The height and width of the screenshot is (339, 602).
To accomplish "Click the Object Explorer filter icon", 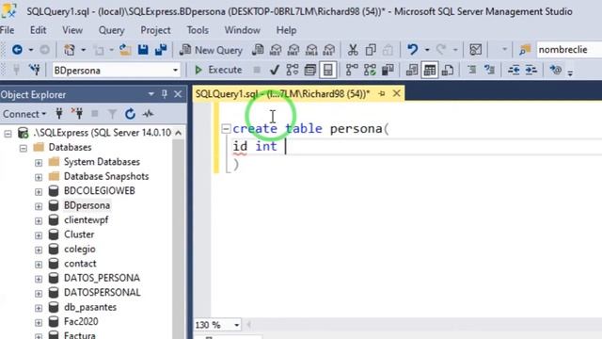I will pos(112,114).
